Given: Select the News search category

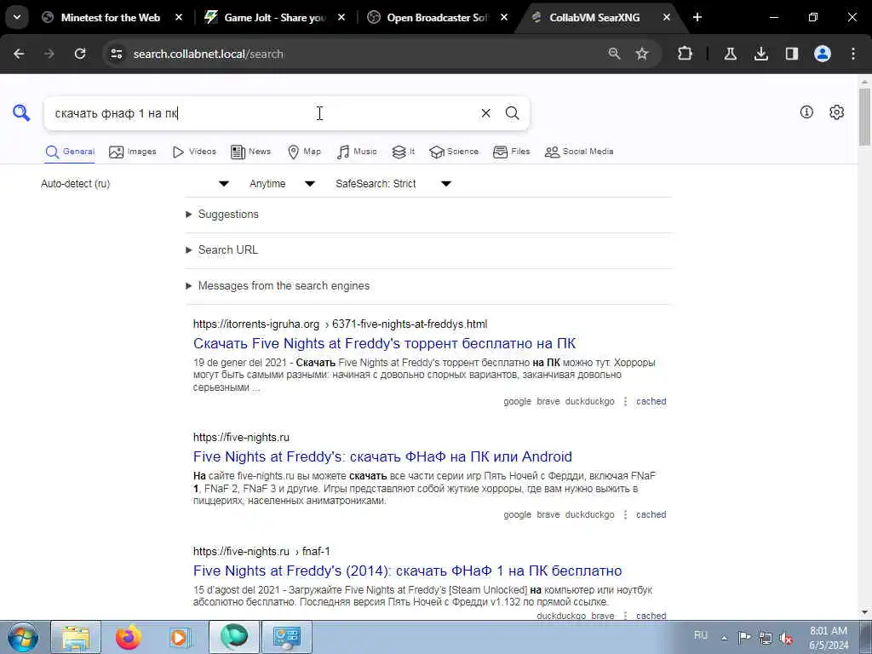Looking at the screenshot, I should (x=251, y=152).
